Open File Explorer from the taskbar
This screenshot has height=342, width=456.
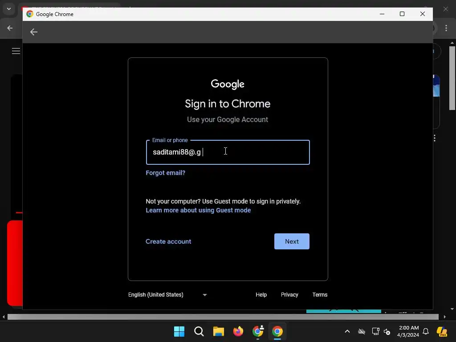pyautogui.click(x=218, y=331)
